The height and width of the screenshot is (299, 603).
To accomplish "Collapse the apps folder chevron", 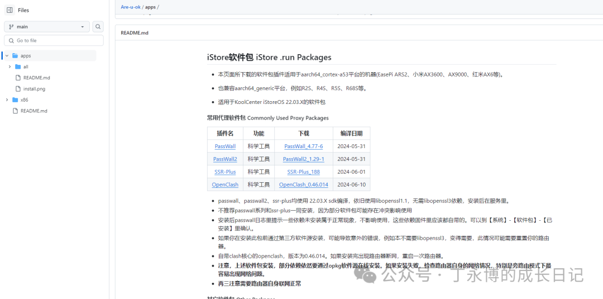I will tap(7, 56).
